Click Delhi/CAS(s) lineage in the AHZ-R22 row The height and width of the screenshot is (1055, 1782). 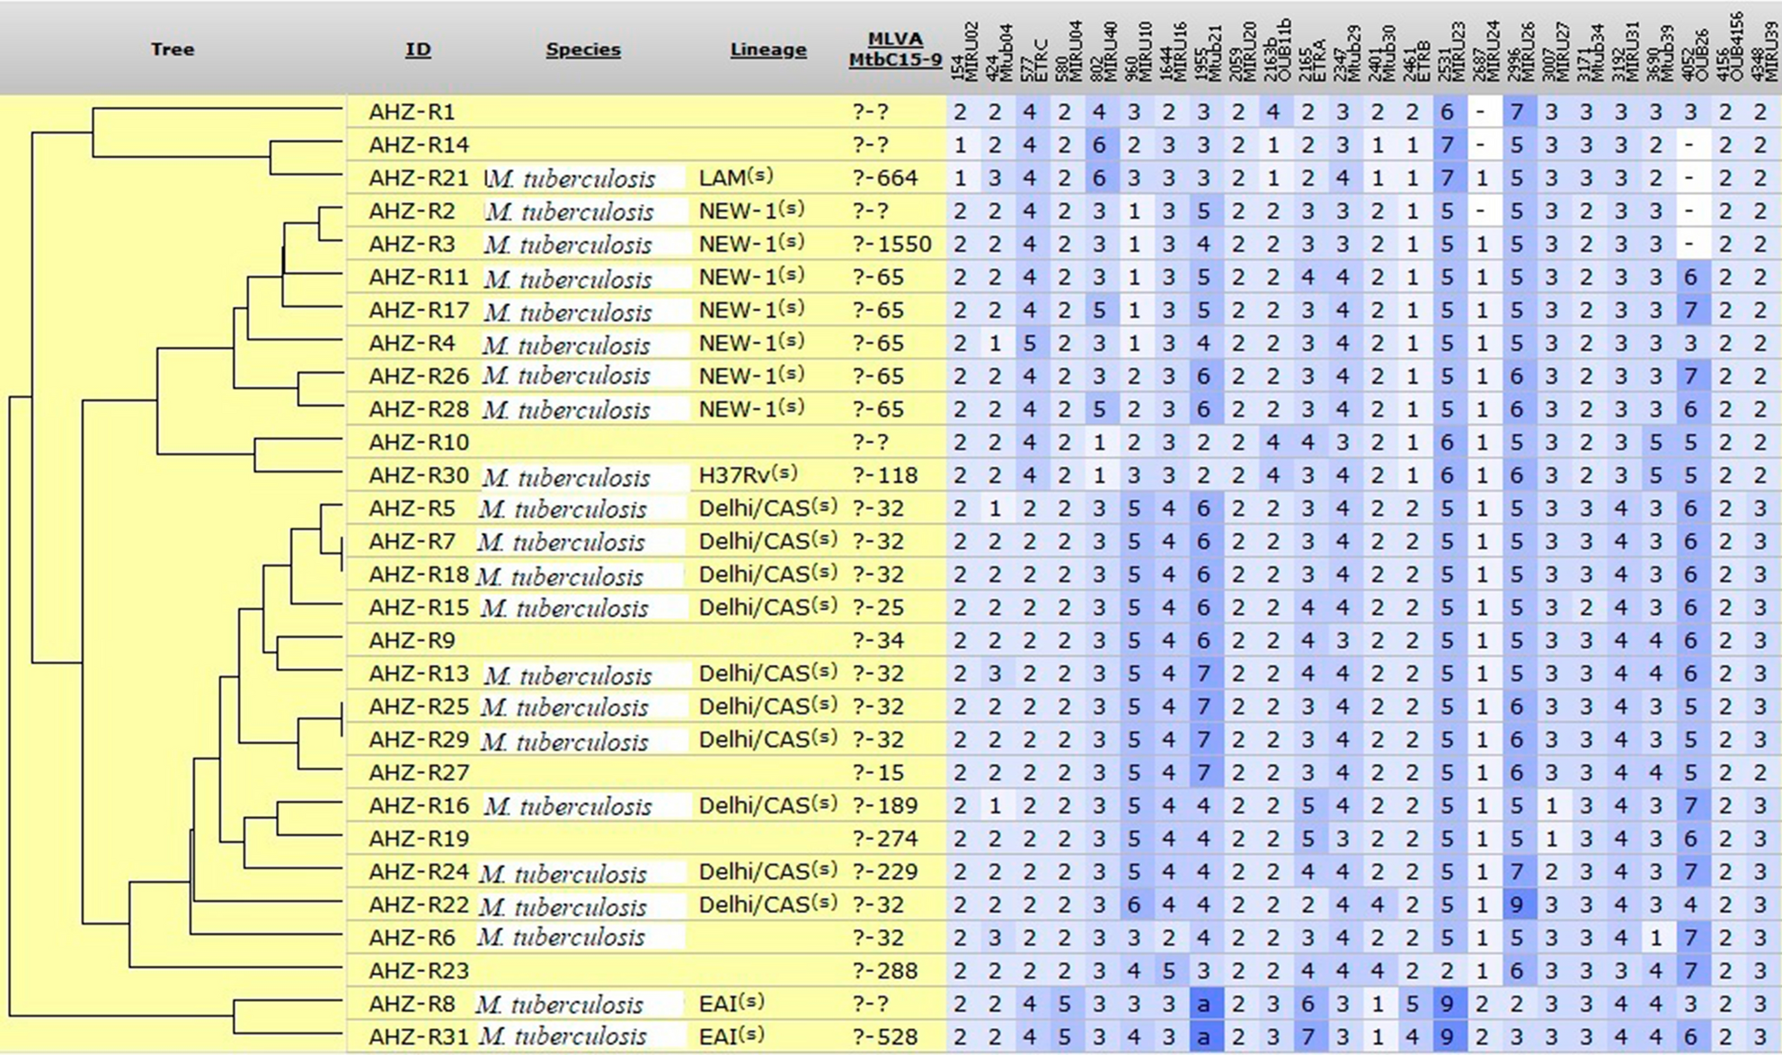pos(768,904)
